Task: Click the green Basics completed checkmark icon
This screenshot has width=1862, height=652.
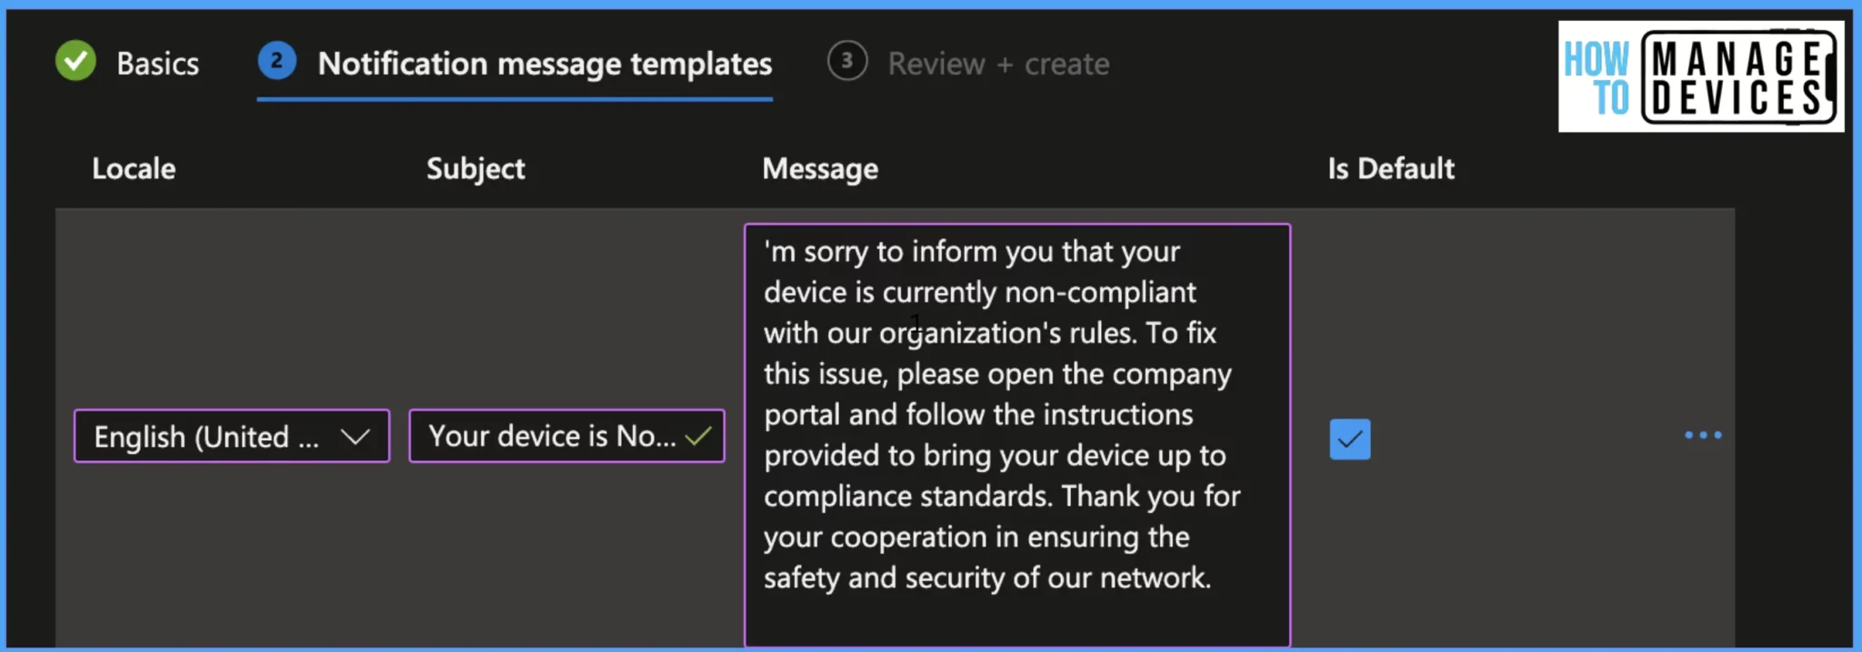Action: coord(75,61)
